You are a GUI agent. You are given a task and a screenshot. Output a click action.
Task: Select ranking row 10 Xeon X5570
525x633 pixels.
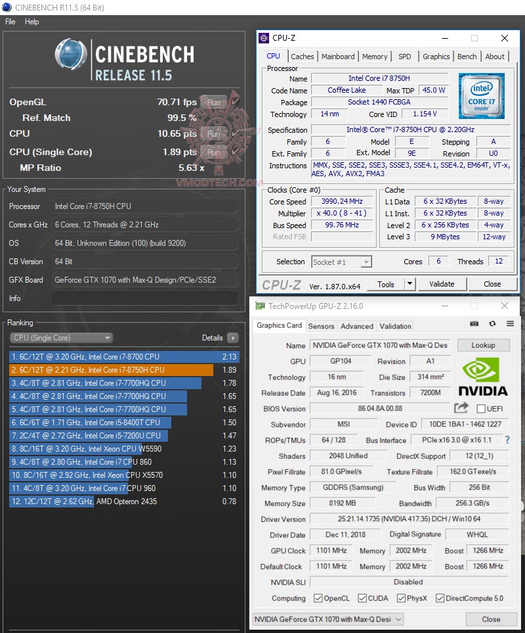124,475
